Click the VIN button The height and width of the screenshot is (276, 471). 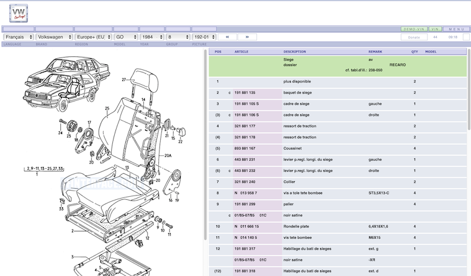pos(436,29)
